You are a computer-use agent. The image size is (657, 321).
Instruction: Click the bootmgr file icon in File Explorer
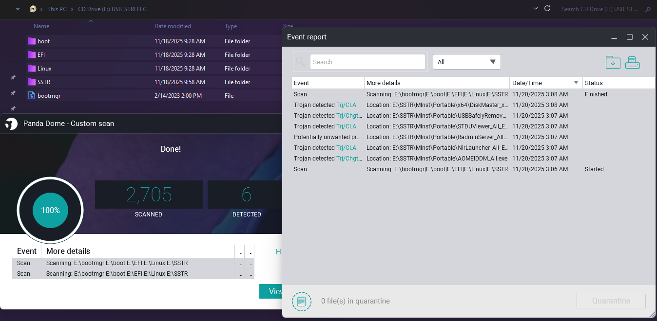click(x=32, y=96)
